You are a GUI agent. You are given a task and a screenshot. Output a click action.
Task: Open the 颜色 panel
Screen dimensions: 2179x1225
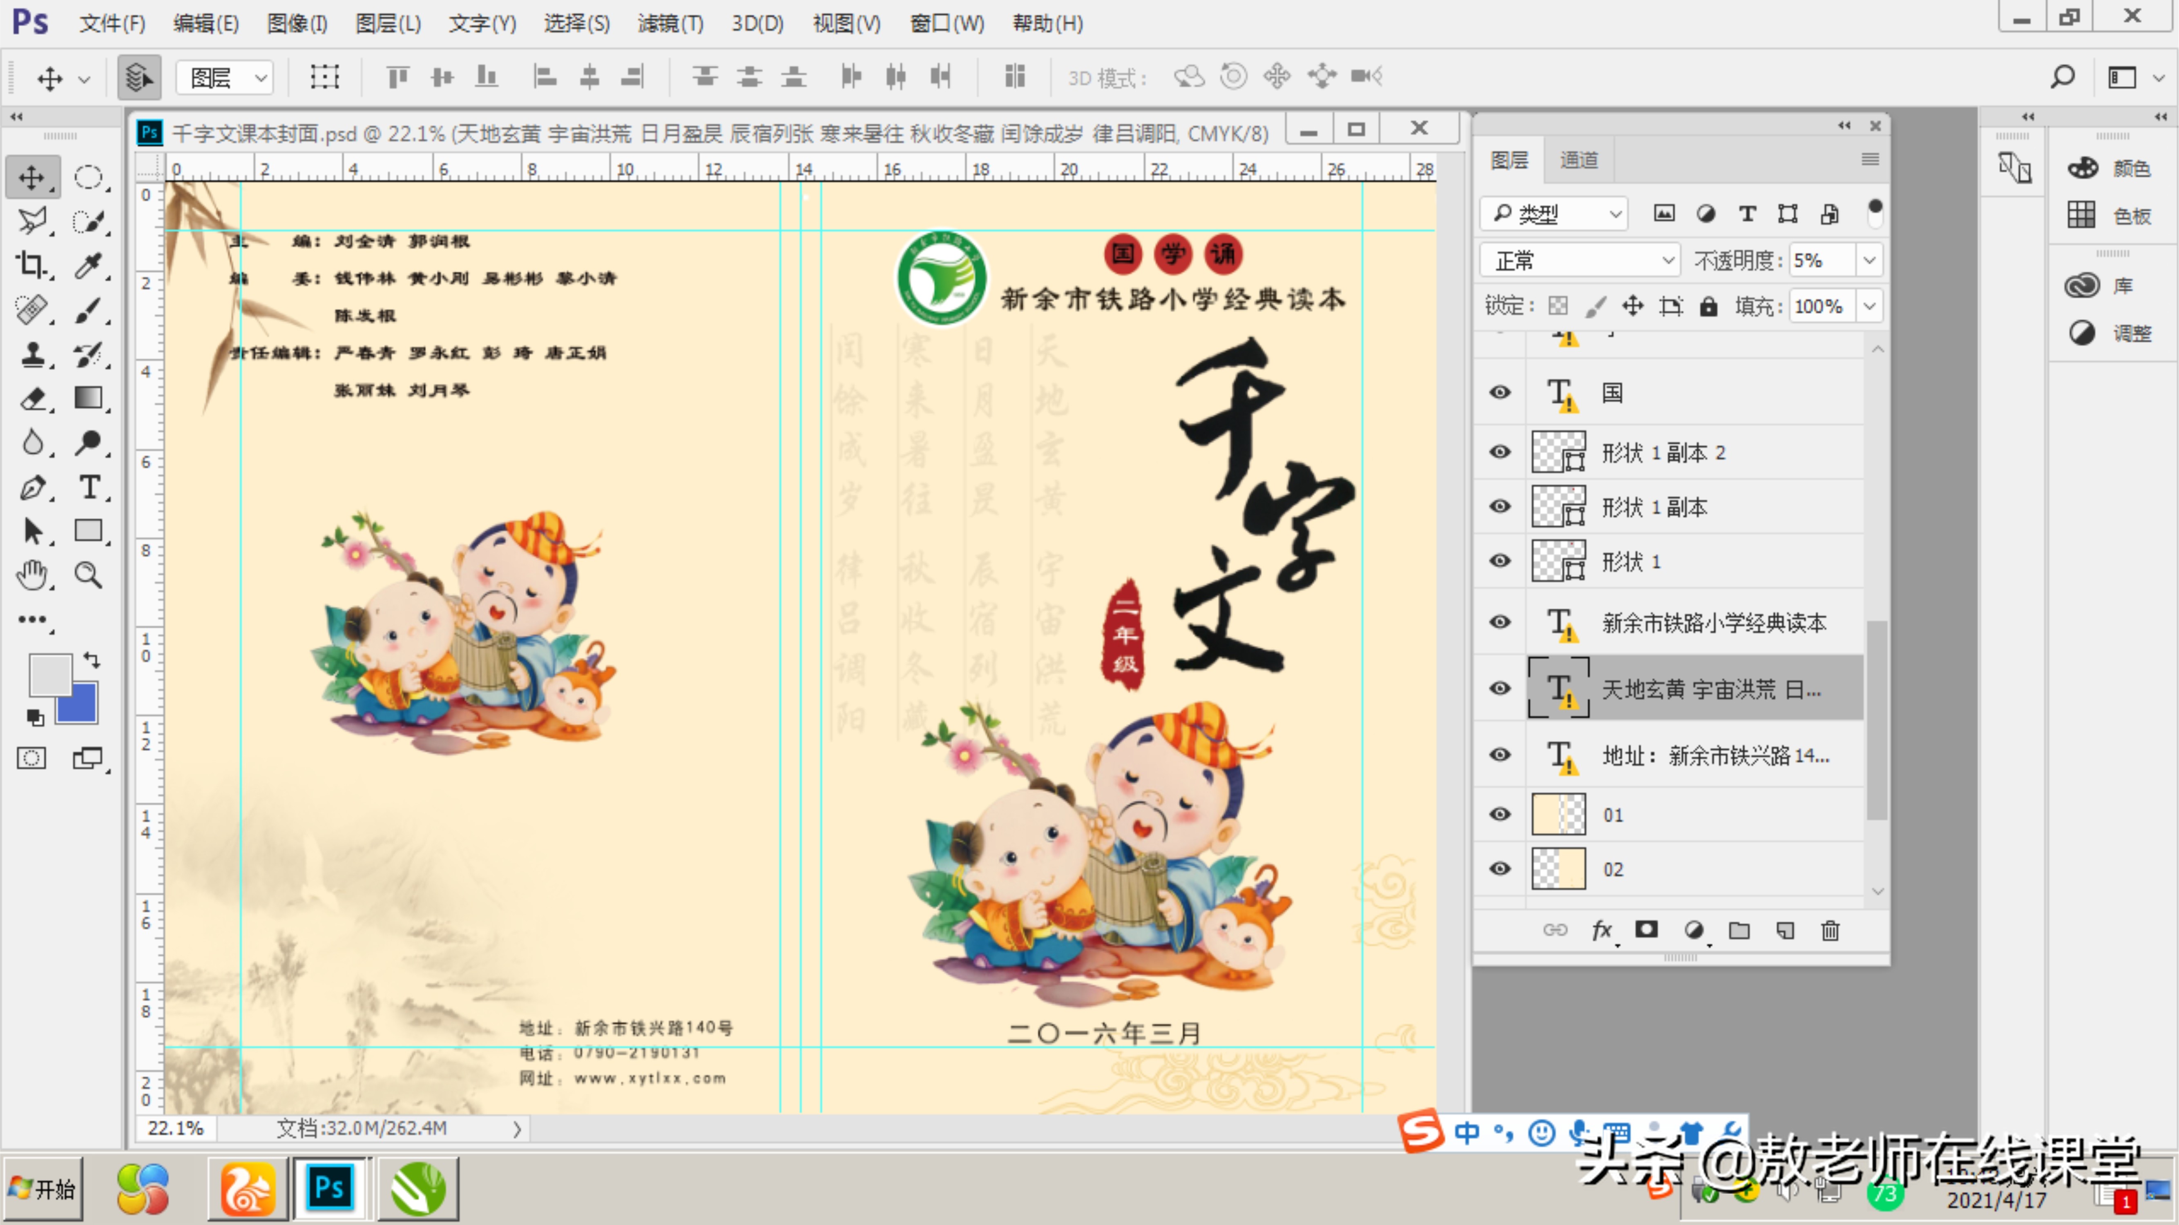pos(2110,167)
